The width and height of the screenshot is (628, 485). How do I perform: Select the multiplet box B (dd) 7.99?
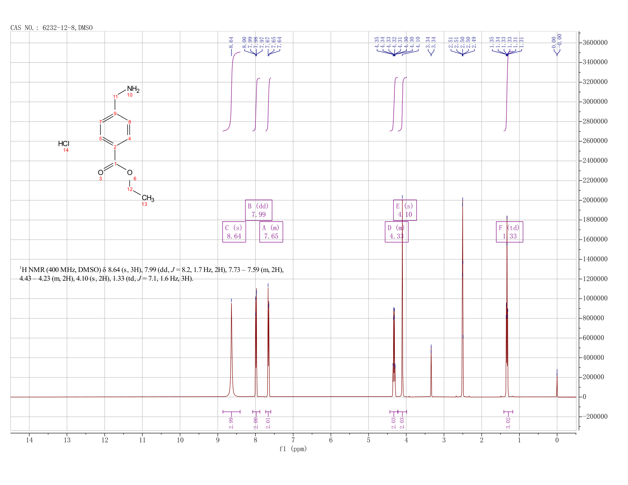pos(258,210)
